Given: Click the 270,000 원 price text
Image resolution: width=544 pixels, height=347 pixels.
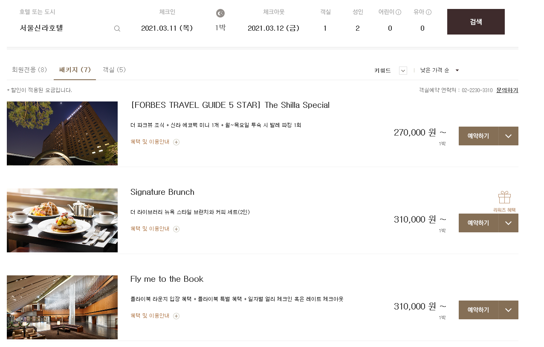Looking at the screenshot, I should pos(420,133).
